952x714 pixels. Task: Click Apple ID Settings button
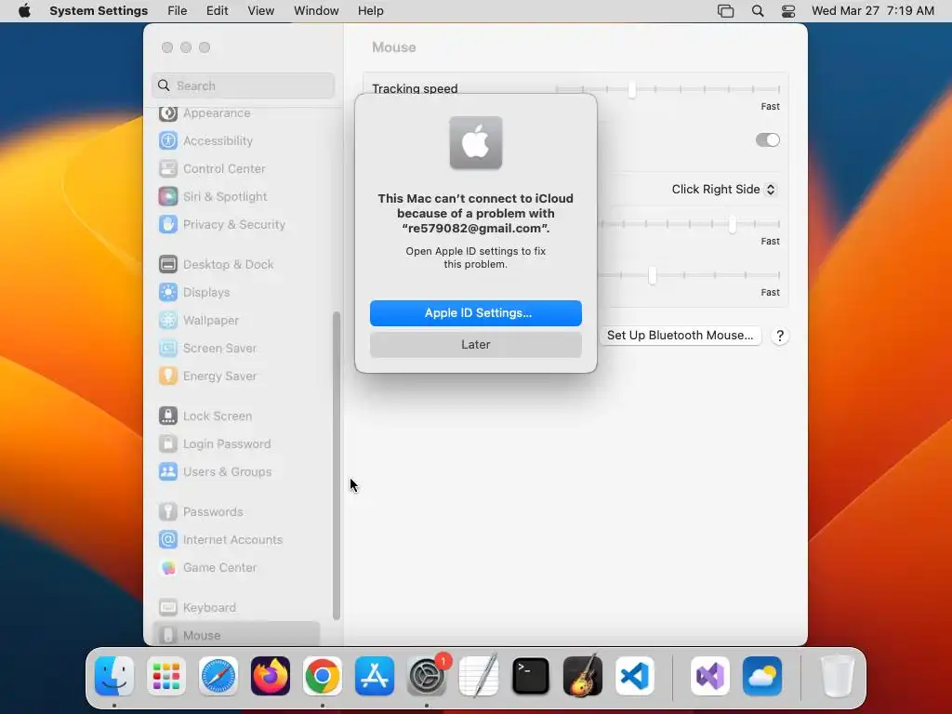(476, 313)
